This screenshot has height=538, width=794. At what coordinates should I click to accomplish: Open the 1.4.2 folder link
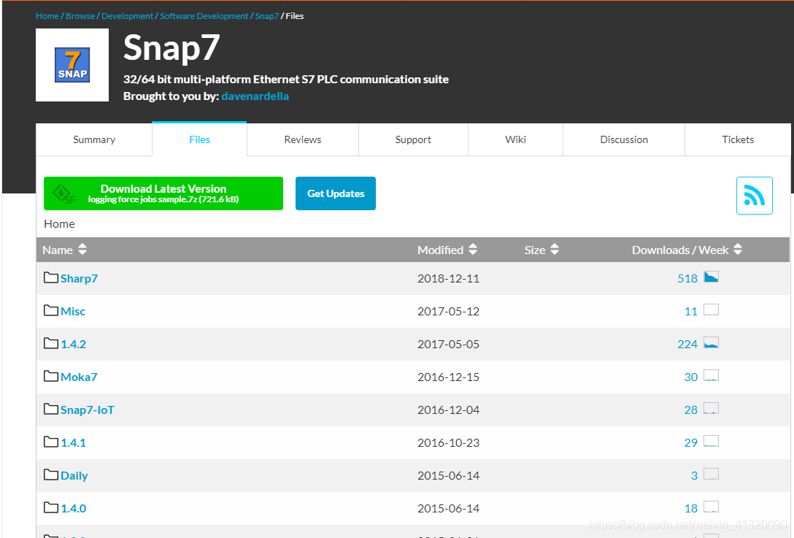[x=74, y=345]
